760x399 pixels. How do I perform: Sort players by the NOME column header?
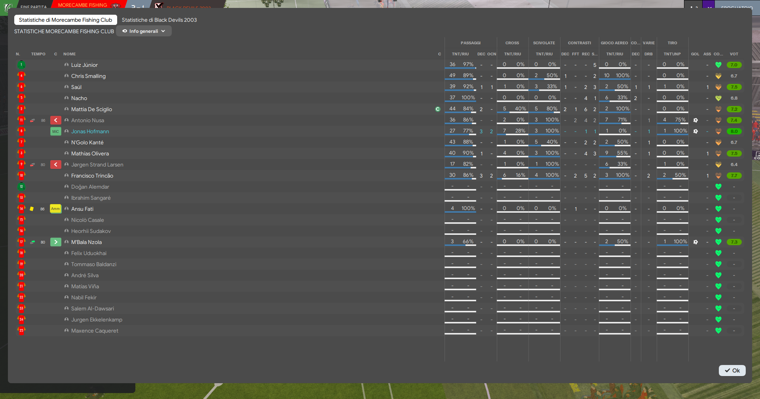[69, 54]
